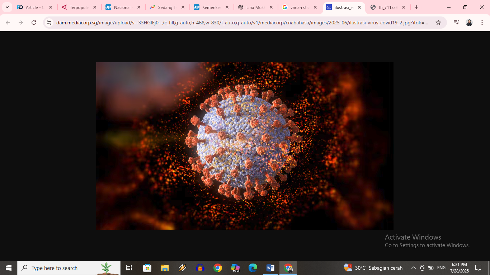Open the Windows notification center
This screenshot has width=490, height=275.
pos(478,268)
